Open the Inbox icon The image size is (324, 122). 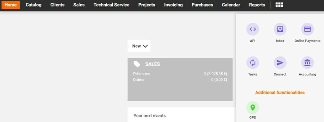pyautogui.click(x=280, y=29)
